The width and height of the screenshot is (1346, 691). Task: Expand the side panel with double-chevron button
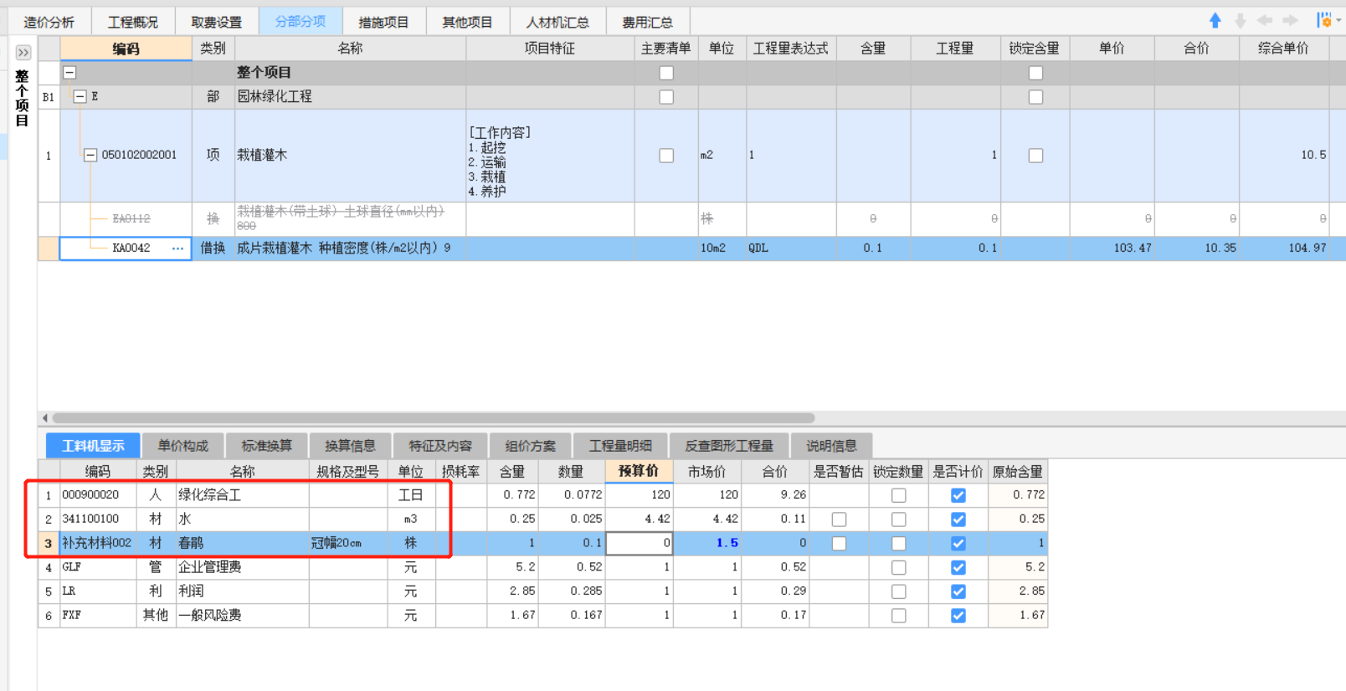23,53
